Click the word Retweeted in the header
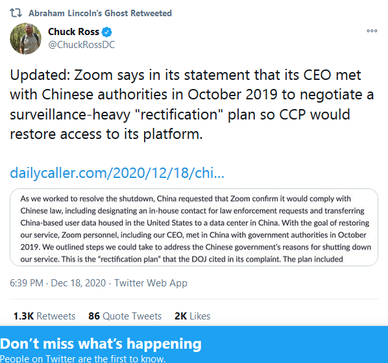The width and height of the screenshot is (388, 363). [x=151, y=13]
